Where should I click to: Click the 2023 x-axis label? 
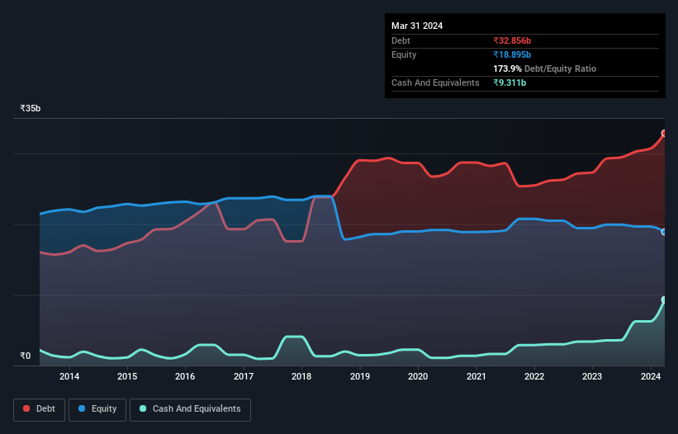tap(592, 376)
